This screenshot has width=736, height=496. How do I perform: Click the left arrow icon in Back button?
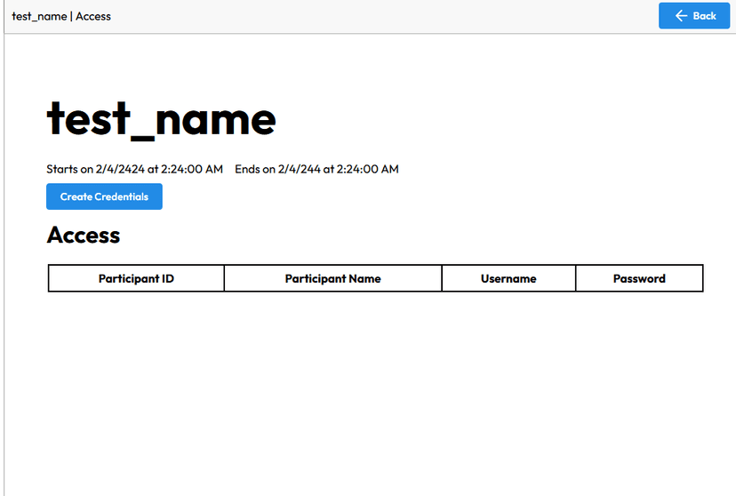click(x=681, y=16)
